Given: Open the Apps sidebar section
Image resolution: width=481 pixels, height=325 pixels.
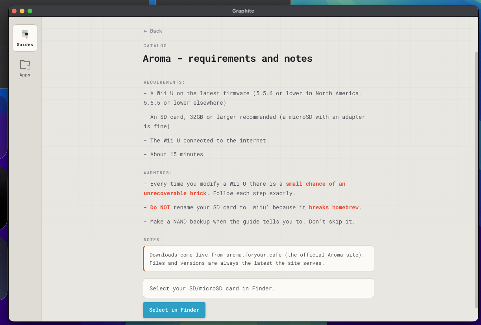Looking at the screenshot, I should [25, 68].
